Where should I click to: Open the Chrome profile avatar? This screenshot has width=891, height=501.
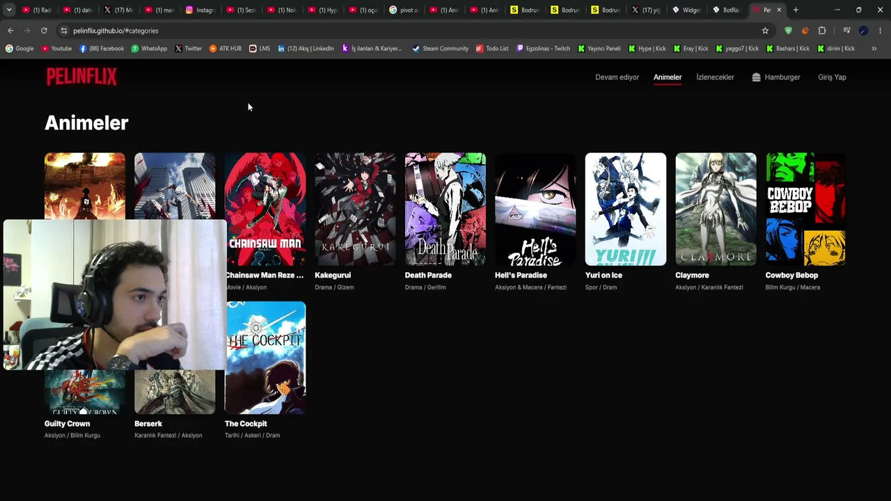point(863,31)
